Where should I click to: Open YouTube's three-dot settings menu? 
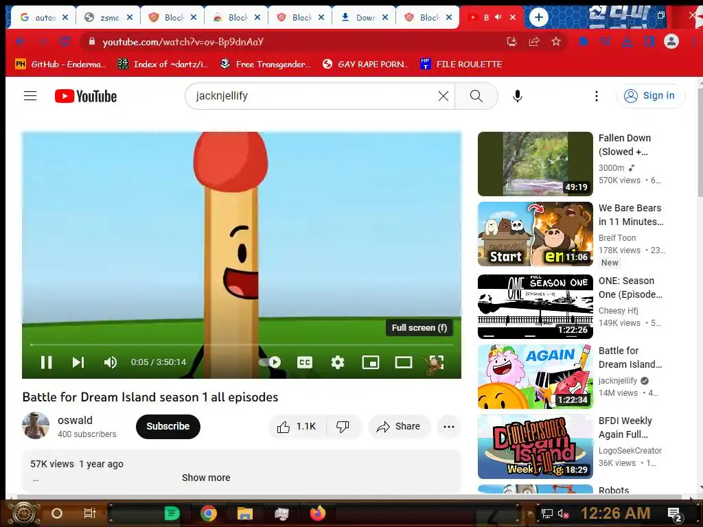597,96
